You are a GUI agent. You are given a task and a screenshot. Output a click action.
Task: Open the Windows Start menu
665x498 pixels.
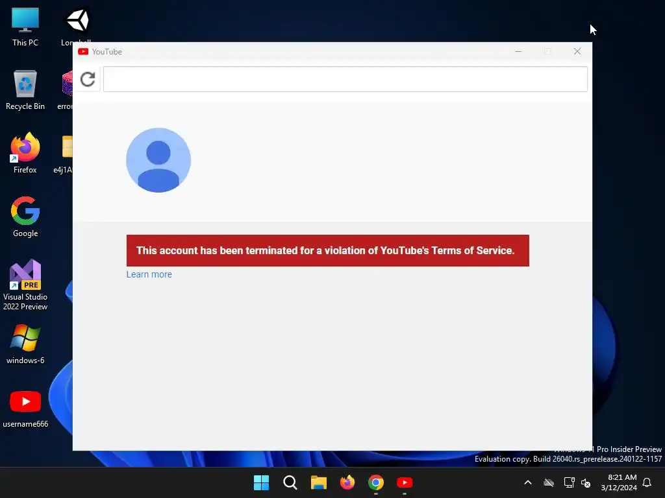(x=261, y=482)
